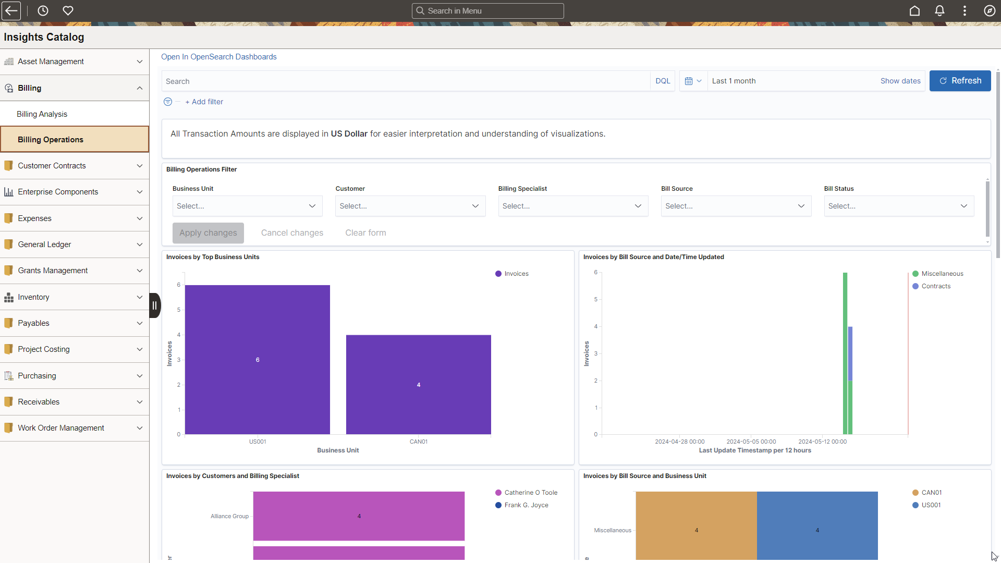Click the Open In OpenSearch Dashboards link

pos(218,56)
